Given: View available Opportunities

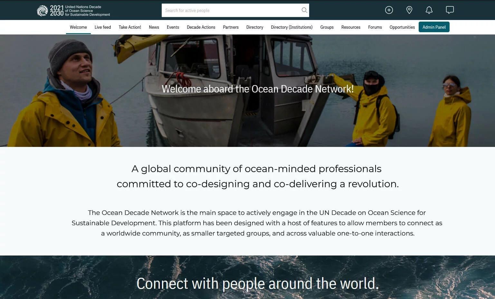Looking at the screenshot, I should coord(402,27).
